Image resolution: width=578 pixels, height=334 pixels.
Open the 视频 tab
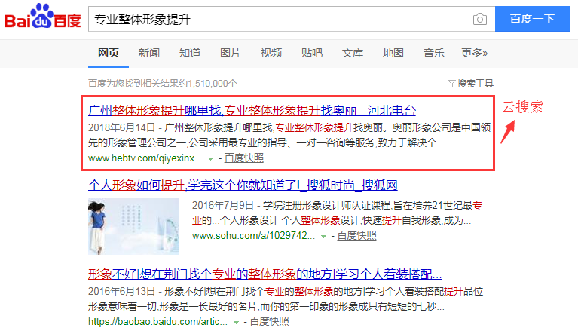coord(271,53)
